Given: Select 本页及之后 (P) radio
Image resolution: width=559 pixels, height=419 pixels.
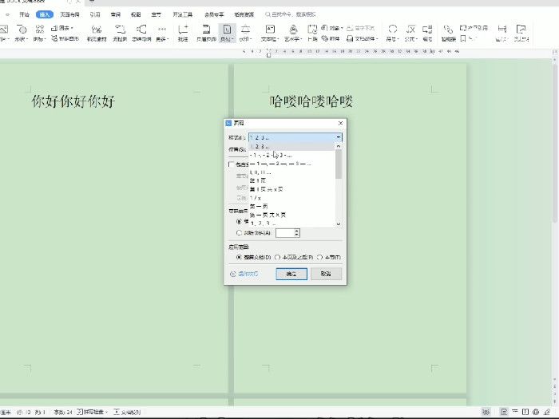Looking at the screenshot, I should (x=277, y=257).
